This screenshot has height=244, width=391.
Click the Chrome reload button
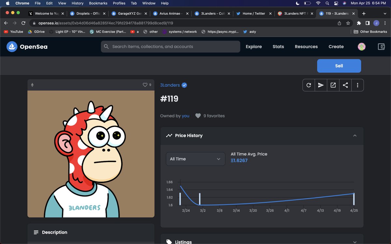(23, 23)
